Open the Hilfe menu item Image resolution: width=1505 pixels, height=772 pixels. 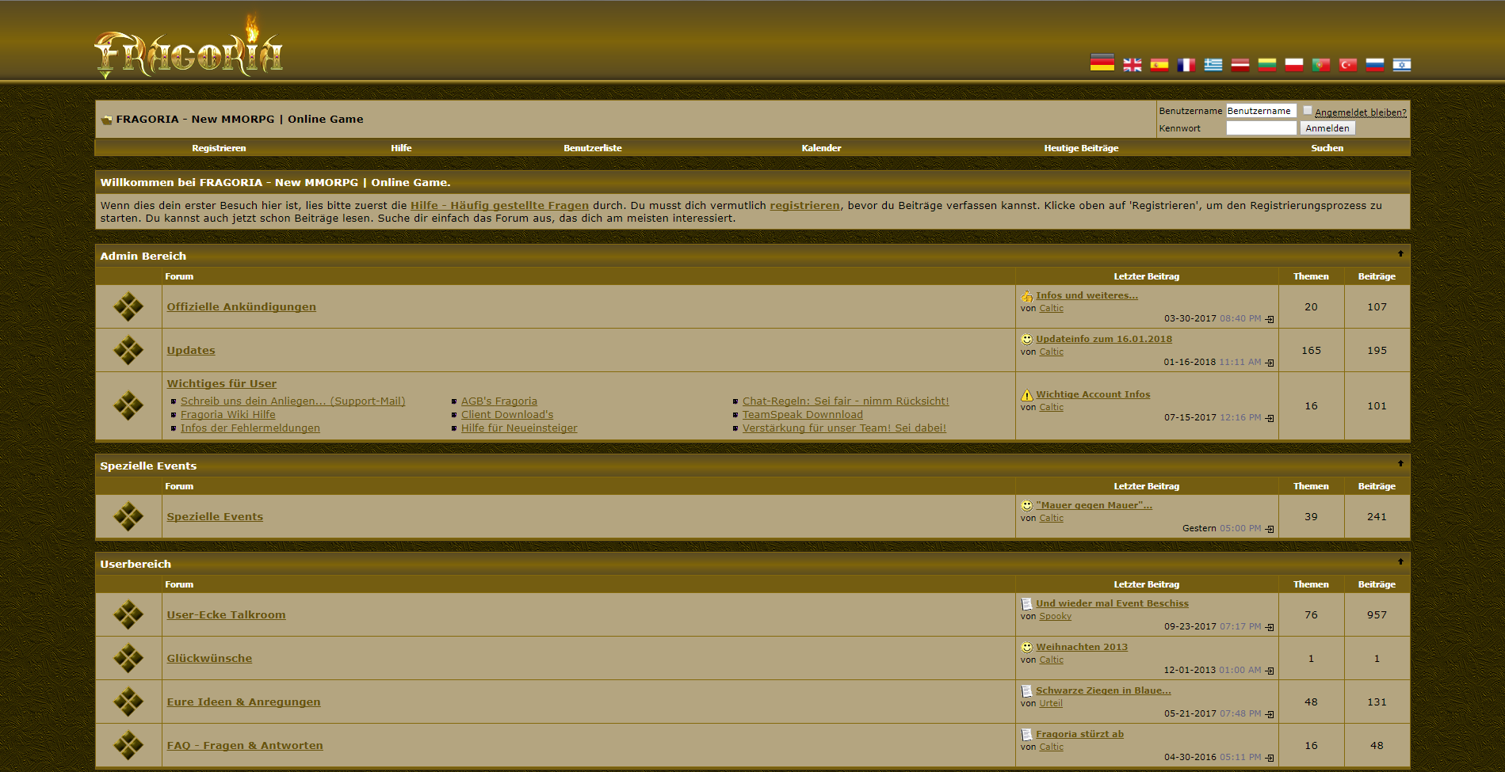pos(401,148)
